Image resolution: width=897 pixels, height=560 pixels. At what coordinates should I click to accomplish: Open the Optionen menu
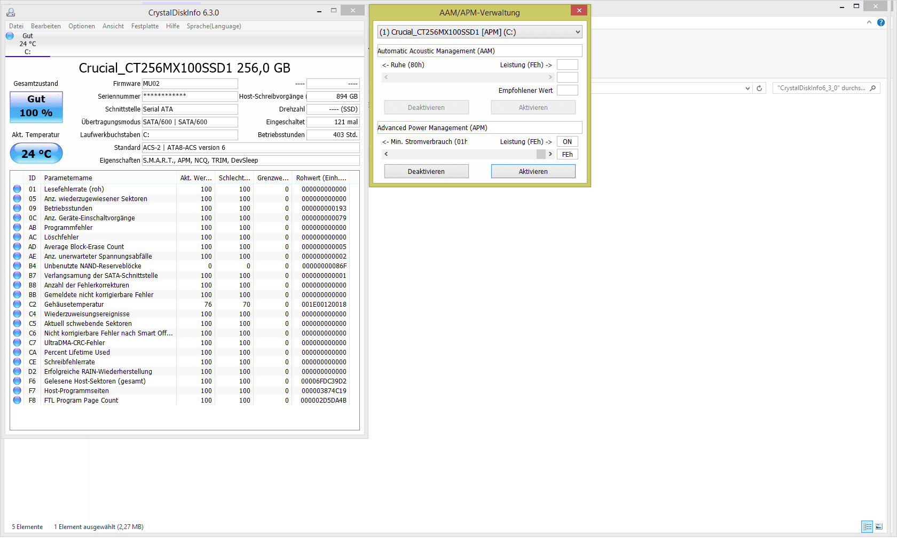point(82,26)
